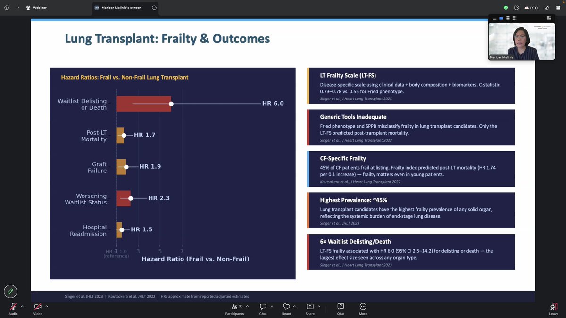Click the HR 1.5 value label
Screen dimensions: 566x318
141,229
